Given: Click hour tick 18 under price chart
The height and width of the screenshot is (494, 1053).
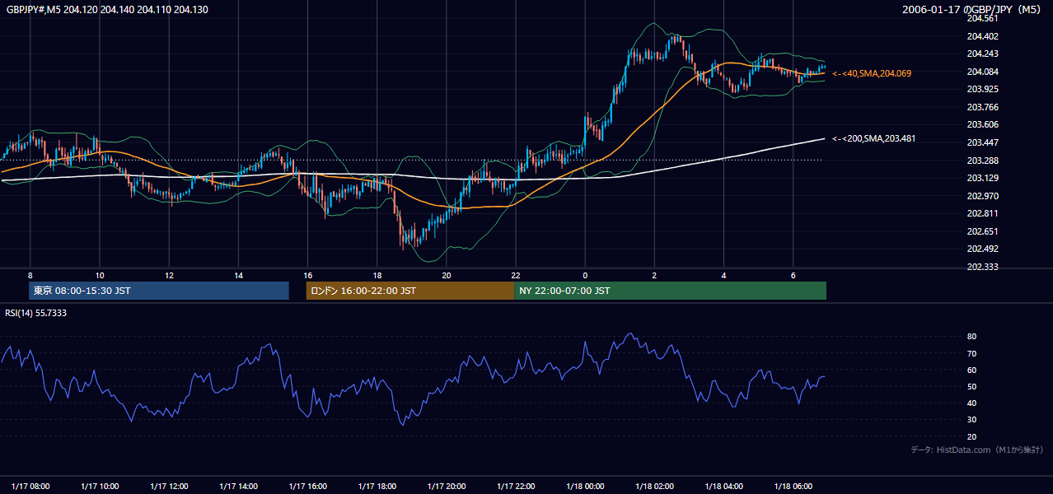Looking at the screenshot, I should coord(377,275).
